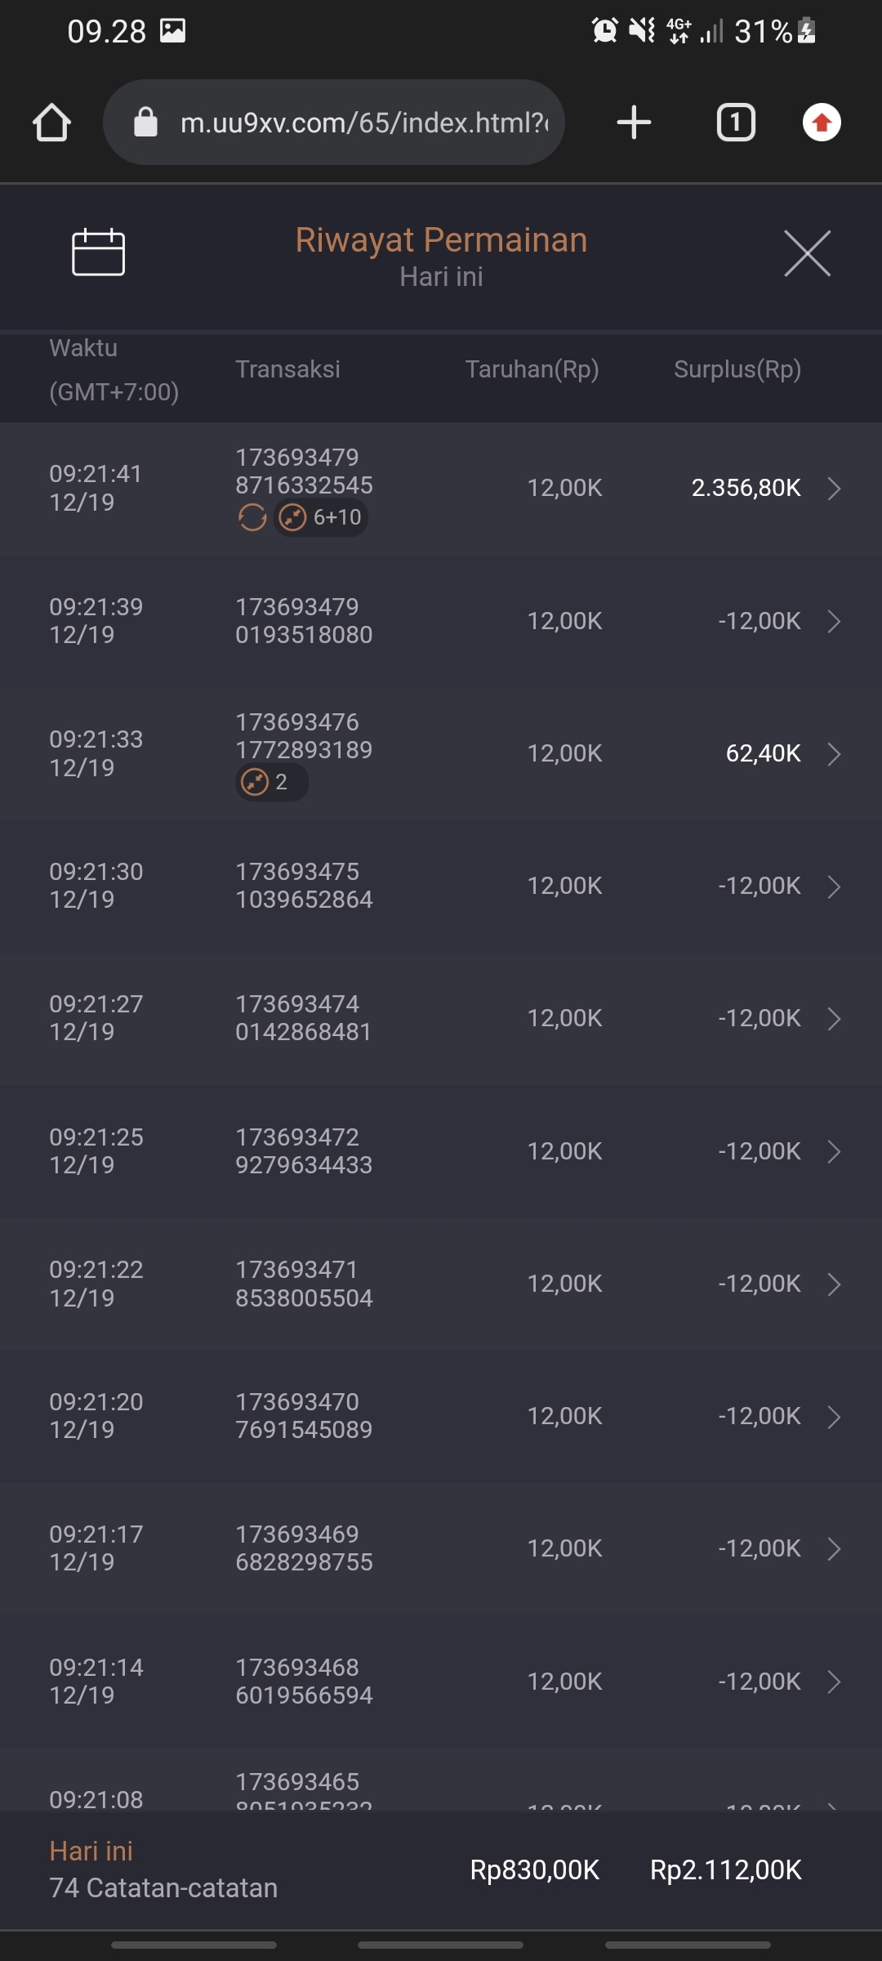Expand the 09:21:30 transaction row arrow

pyautogui.click(x=834, y=887)
